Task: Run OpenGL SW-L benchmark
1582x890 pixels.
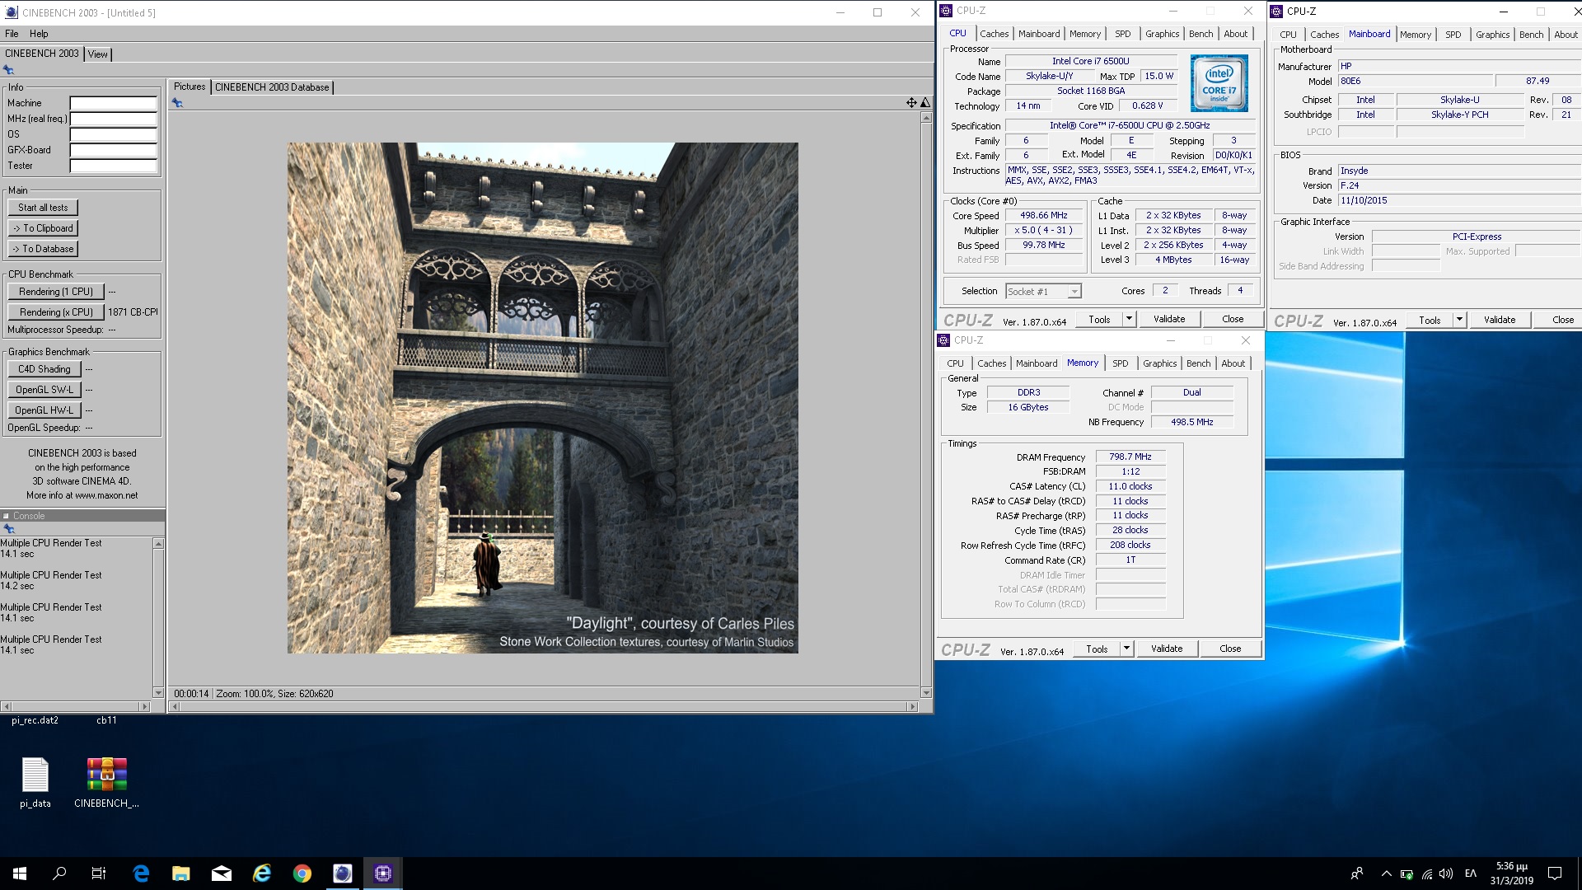Action: pyautogui.click(x=44, y=390)
